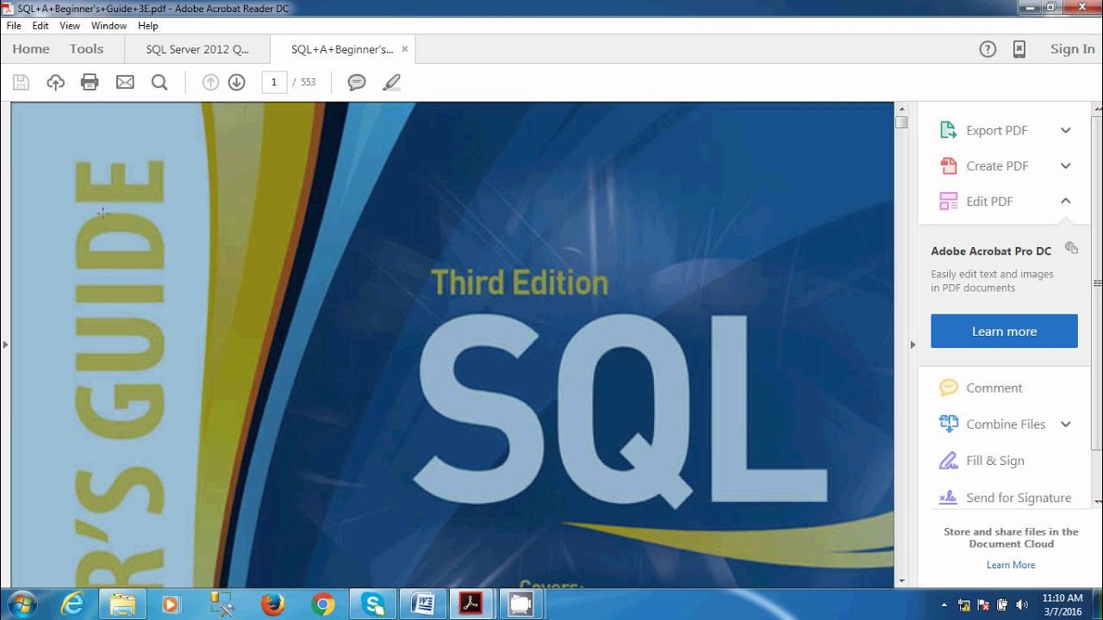Click the taskbar clock showing 11:10 AM
The width and height of the screenshot is (1103, 620).
(1062, 604)
